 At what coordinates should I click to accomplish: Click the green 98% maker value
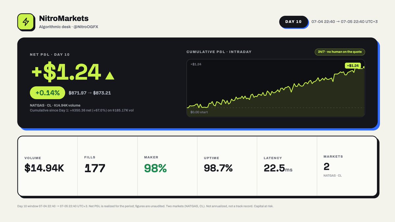(155, 168)
